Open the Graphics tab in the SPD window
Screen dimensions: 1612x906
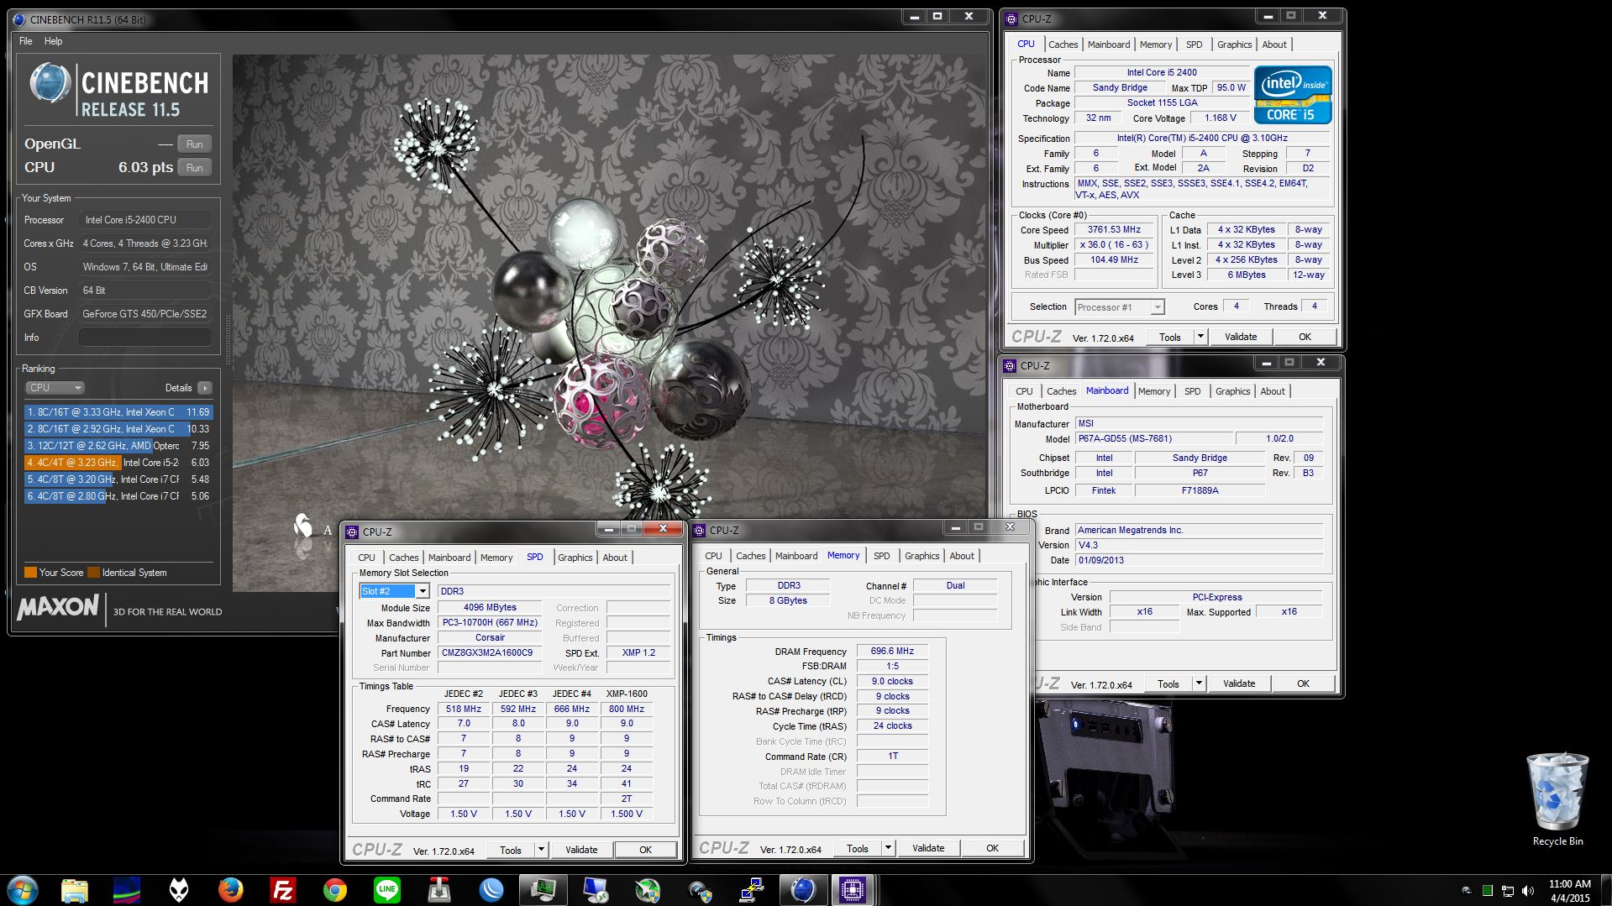575,558
